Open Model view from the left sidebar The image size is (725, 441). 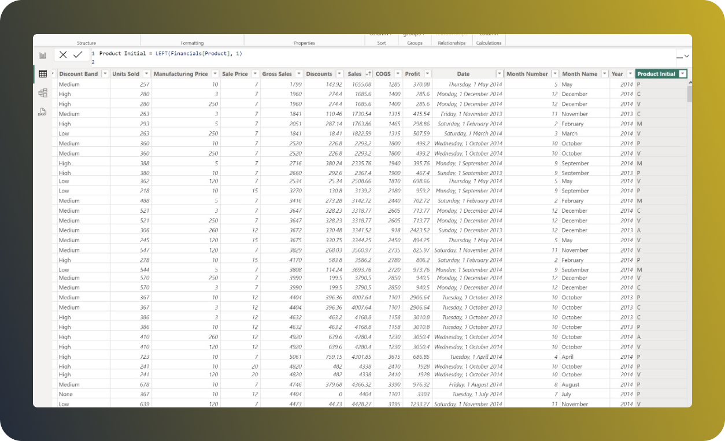click(43, 92)
